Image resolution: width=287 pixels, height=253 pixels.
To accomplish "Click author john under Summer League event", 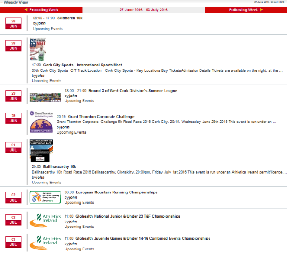I will [73, 96].
